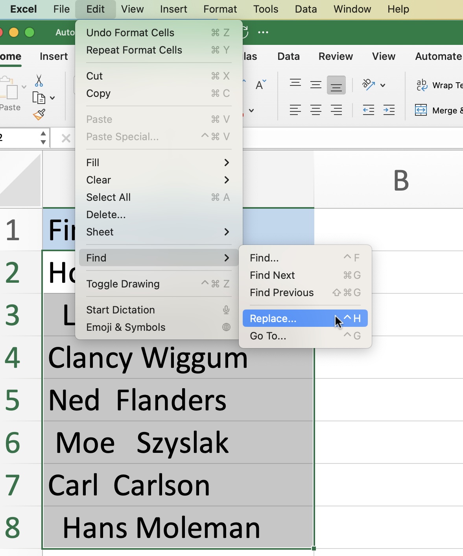Click the Paste clipboard icon

pyautogui.click(x=9, y=87)
